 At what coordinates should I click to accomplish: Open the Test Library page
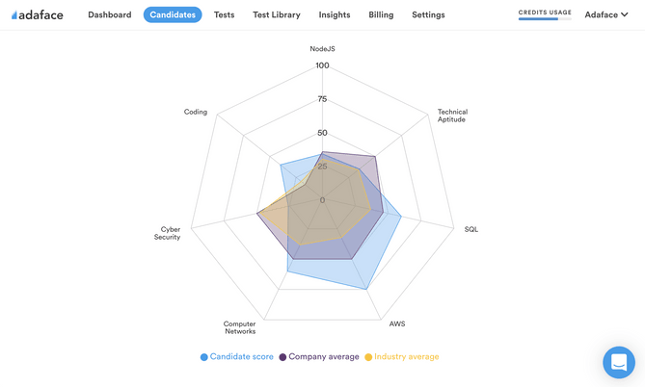277,14
